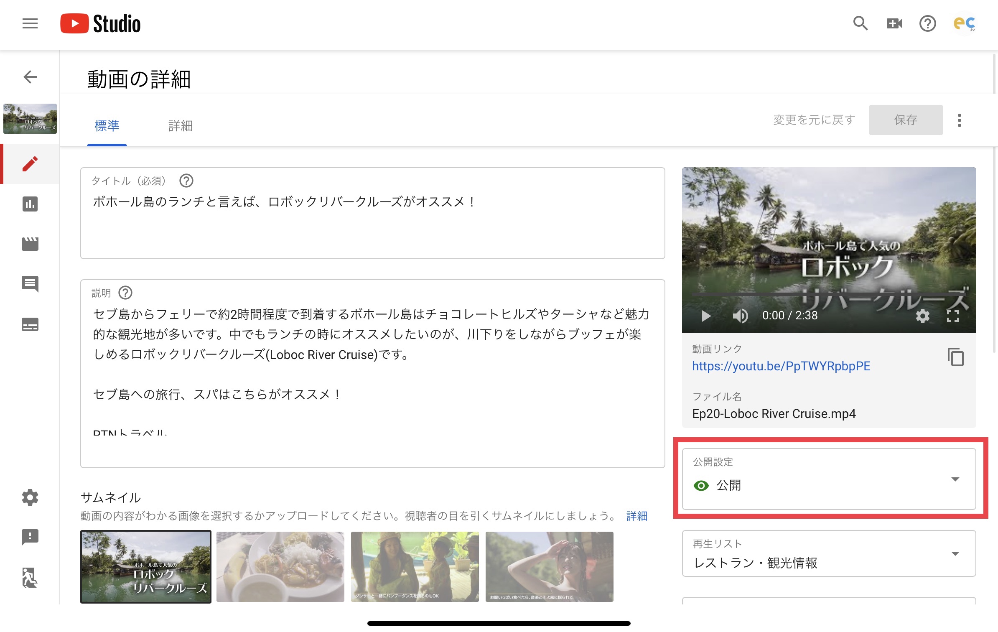Switch to the 詳細 tab
This screenshot has height=632, width=998.
click(180, 125)
